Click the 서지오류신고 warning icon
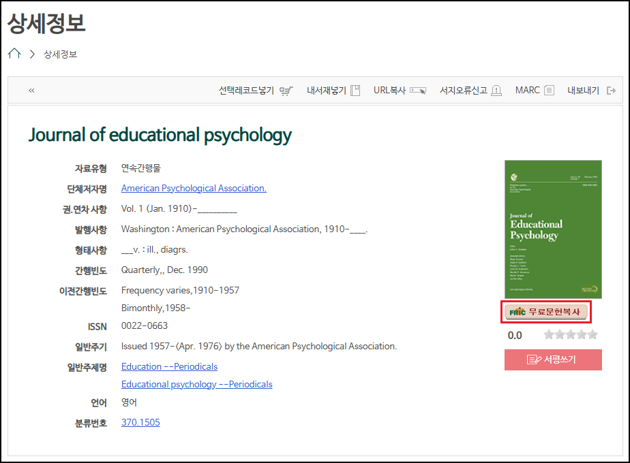 coord(496,91)
